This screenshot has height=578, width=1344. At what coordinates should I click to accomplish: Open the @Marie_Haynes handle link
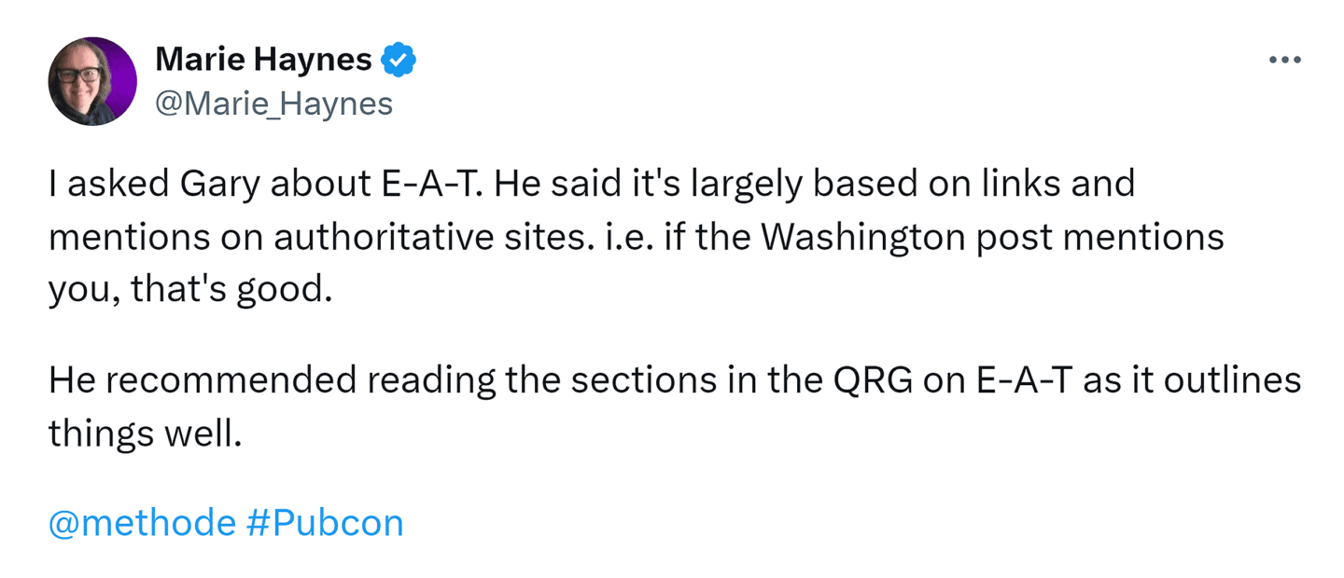click(x=273, y=103)
